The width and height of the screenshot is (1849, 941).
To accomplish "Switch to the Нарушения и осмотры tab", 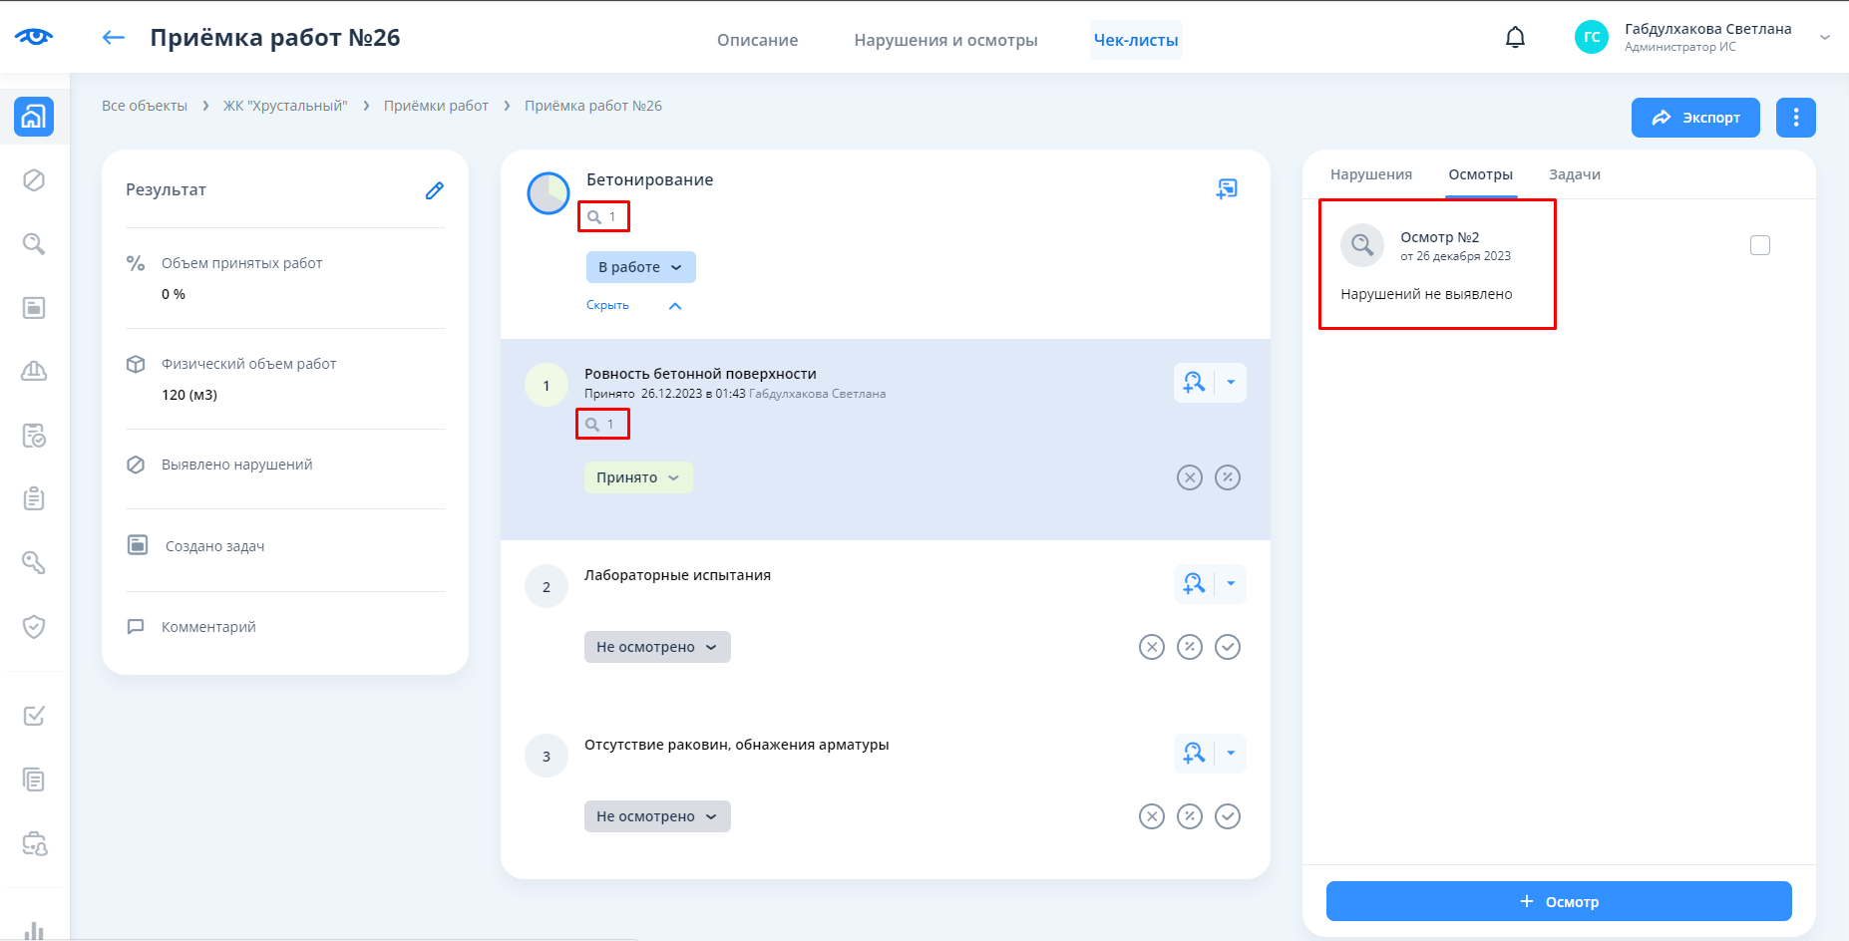I will [945, 40].
